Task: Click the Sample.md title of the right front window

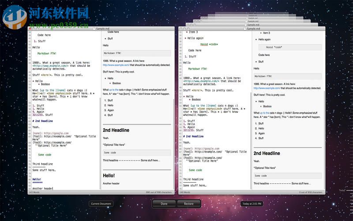Action: (x=253, y=29)
